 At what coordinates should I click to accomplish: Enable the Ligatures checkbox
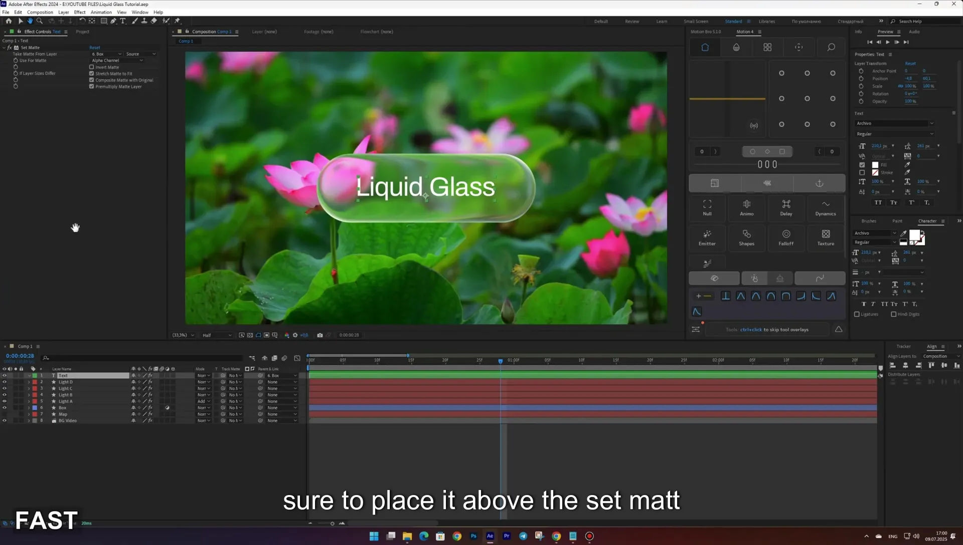(x=857, y=315)
